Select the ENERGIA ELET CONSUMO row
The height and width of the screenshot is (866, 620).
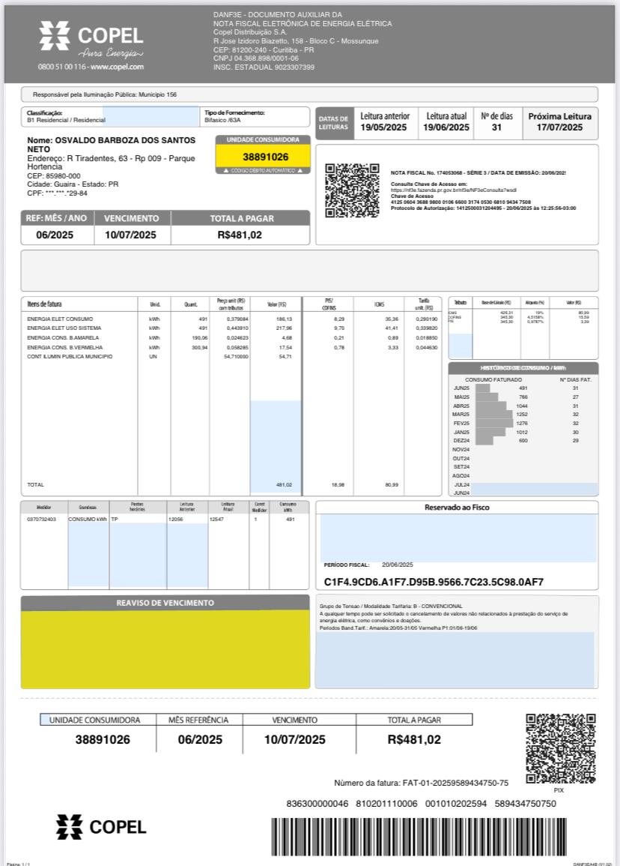(232, 319)
